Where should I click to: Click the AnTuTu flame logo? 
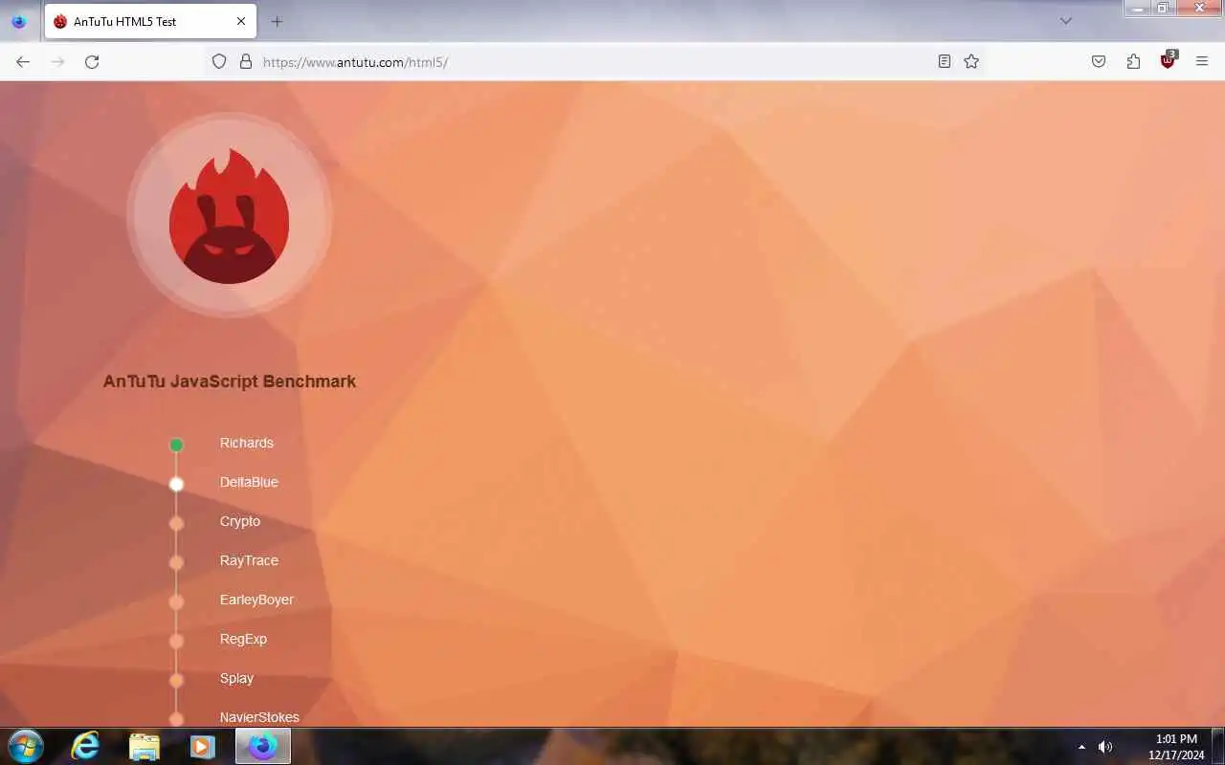coord(229,215)
